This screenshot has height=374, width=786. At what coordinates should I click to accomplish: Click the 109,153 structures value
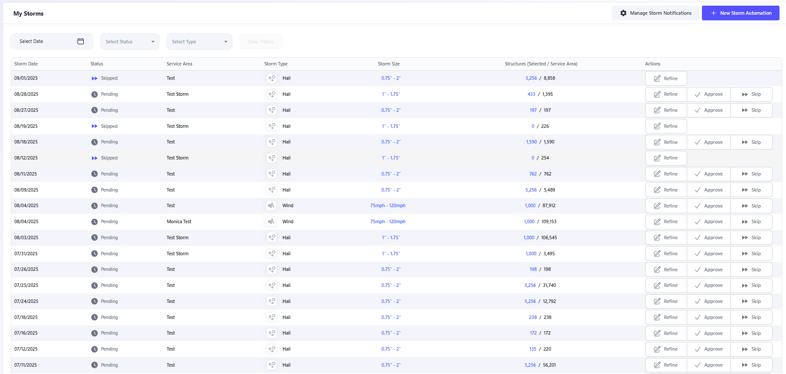click(549, 221)
